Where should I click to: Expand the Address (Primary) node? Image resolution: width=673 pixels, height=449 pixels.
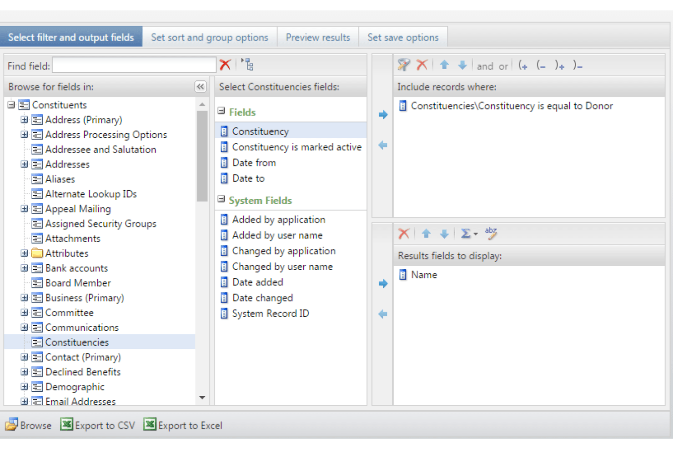point(25,120)
